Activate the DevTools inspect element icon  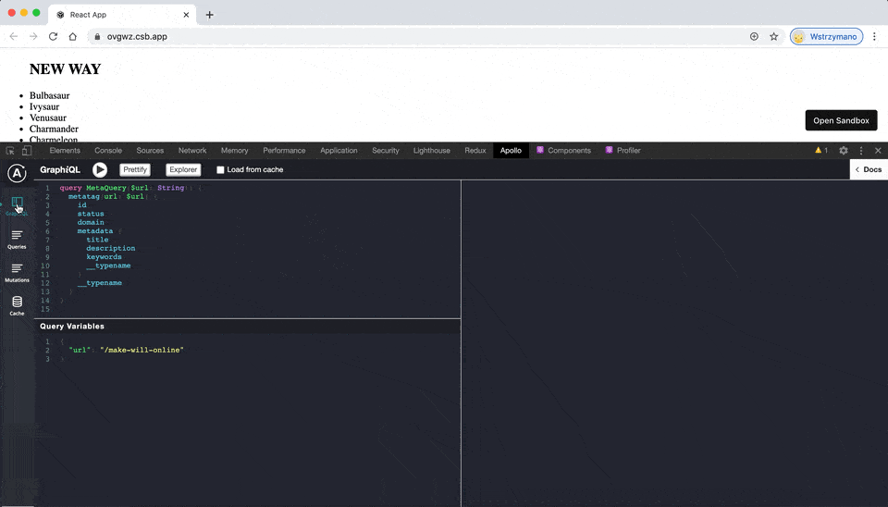tap(10, 151)
